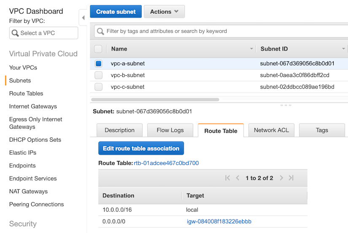Open the Actions dropdown menu
This screenshot has width=348, height=233.
point(164,12)
